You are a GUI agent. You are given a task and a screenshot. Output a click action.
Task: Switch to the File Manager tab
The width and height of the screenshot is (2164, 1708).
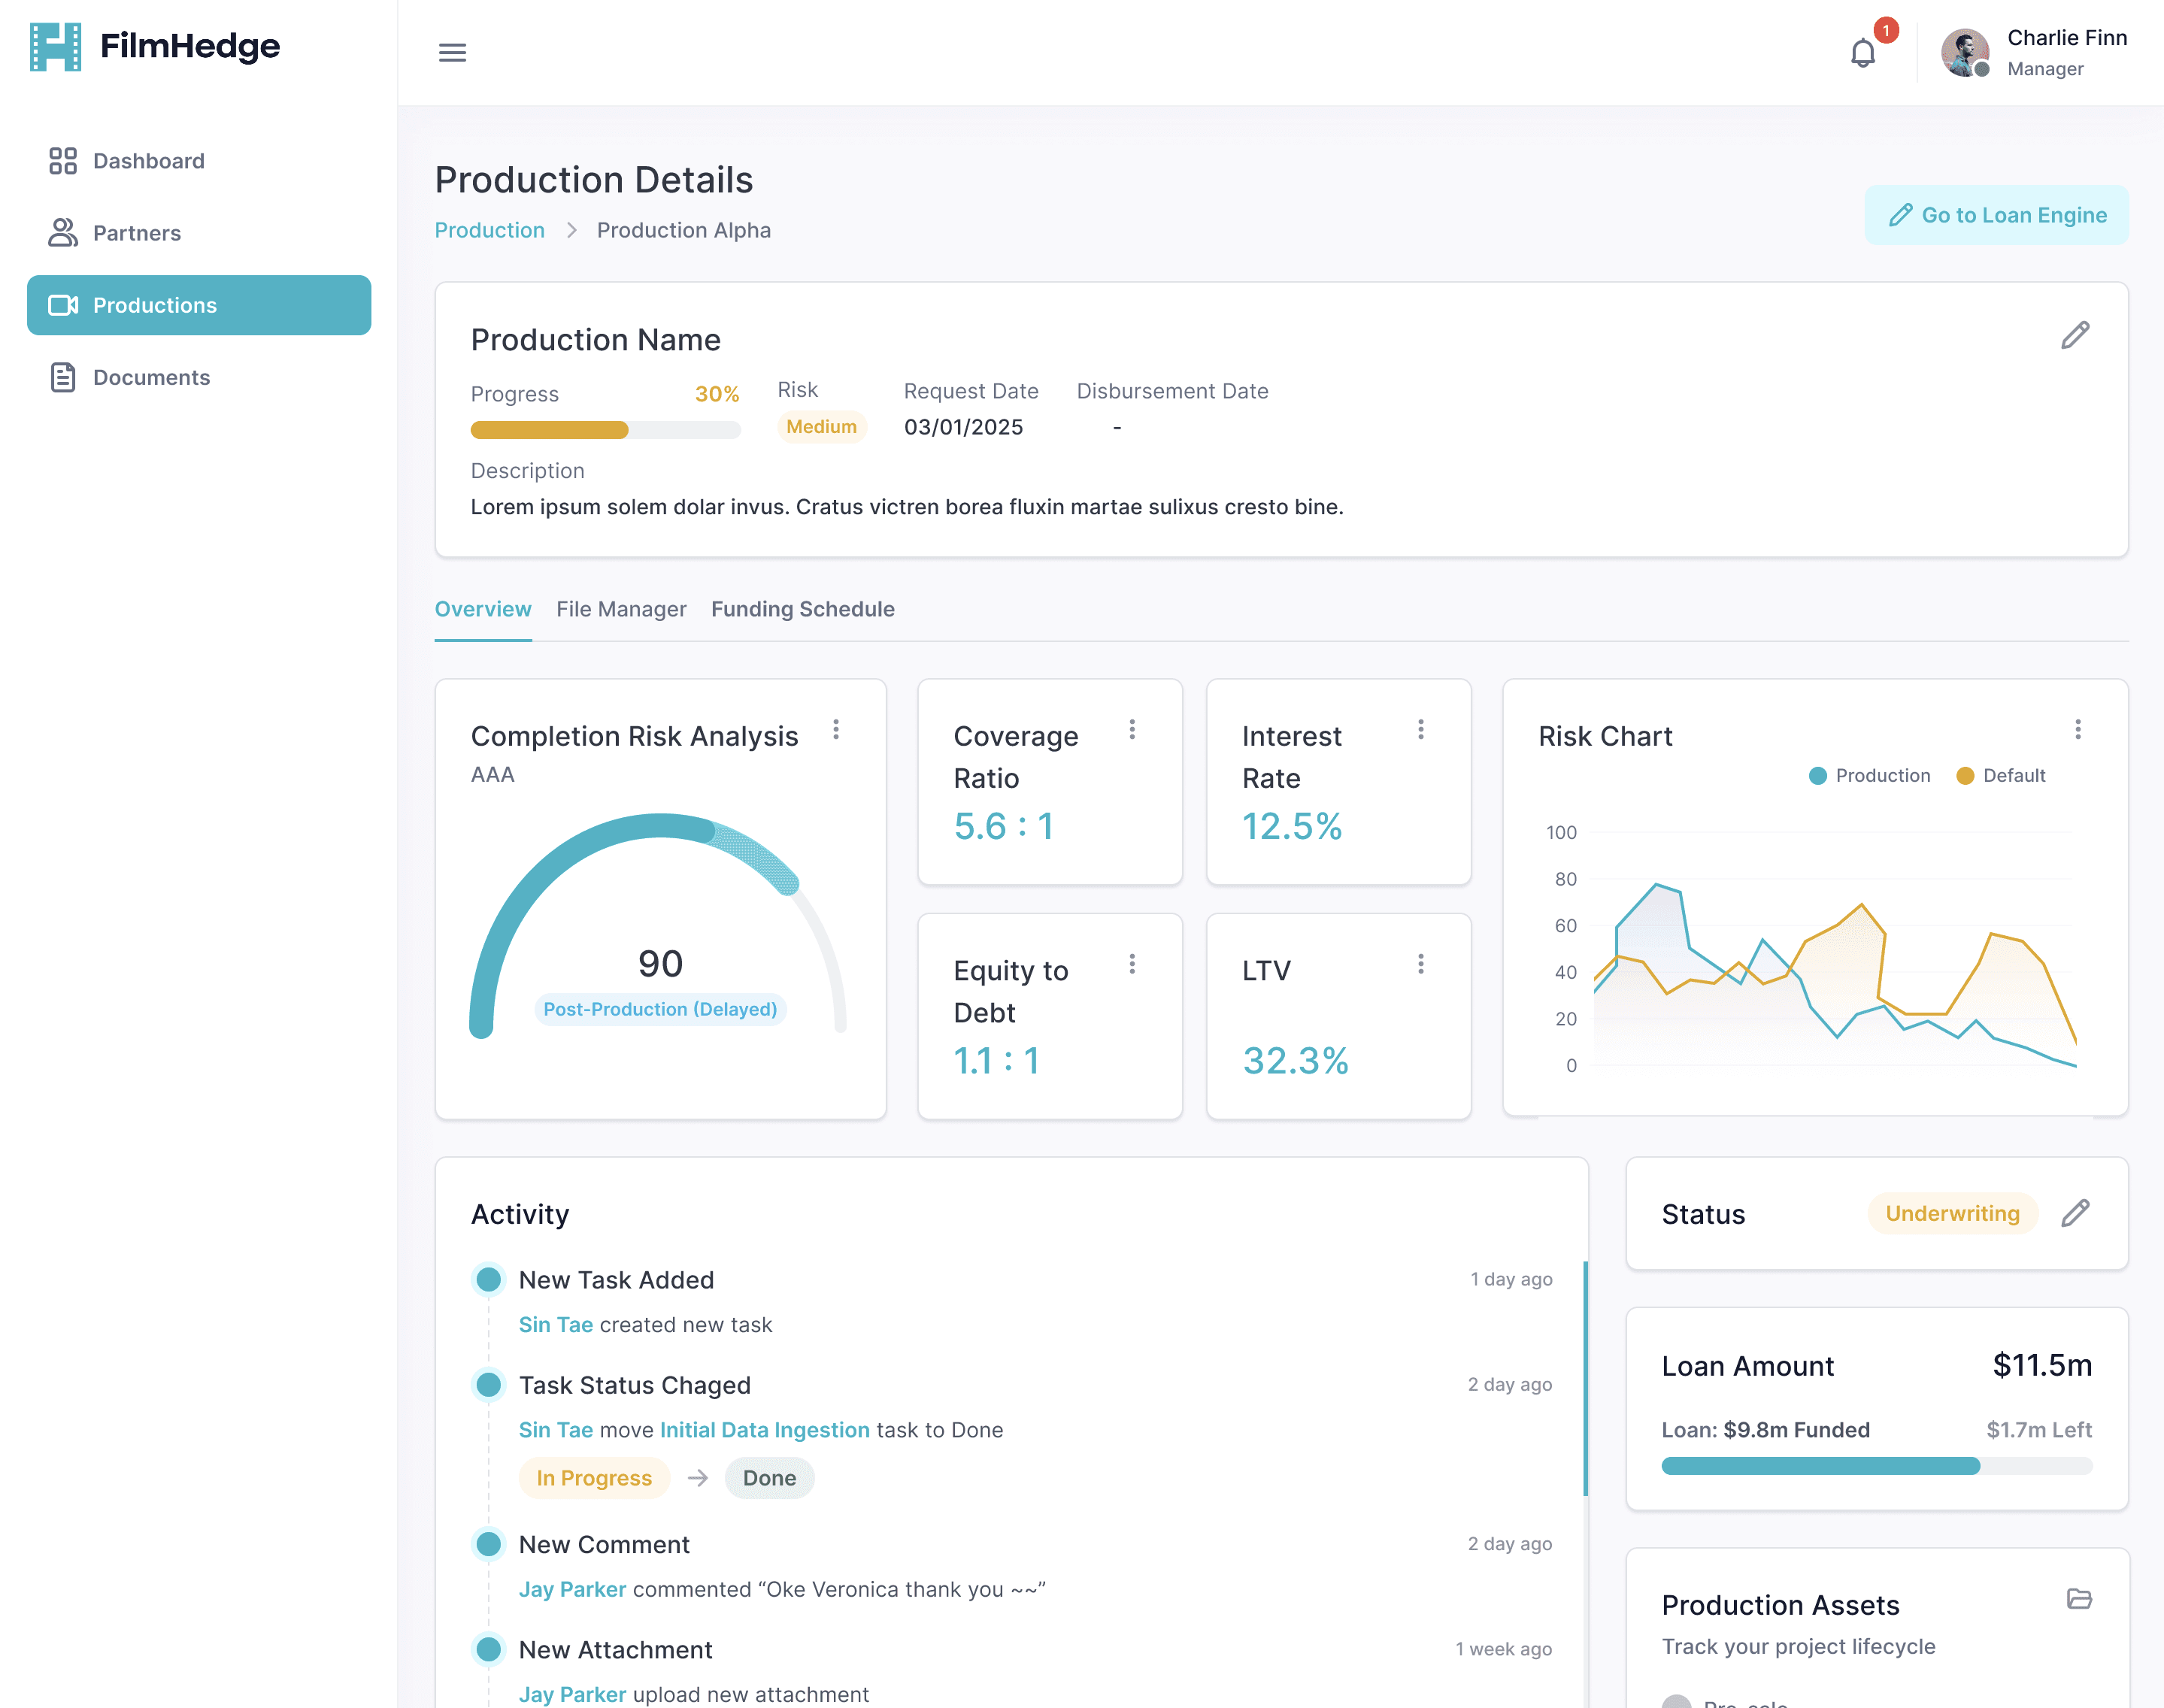pyautogui.click(x=621, y=609)
